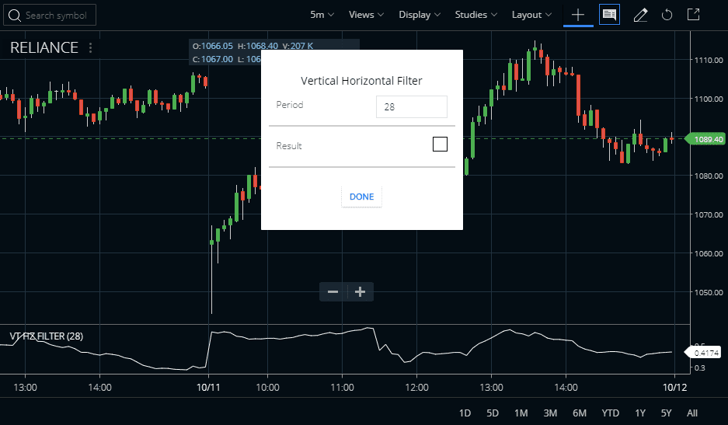Select the 5Y range
The height and width of the screenshot is (425, 728).
point(667,413)
